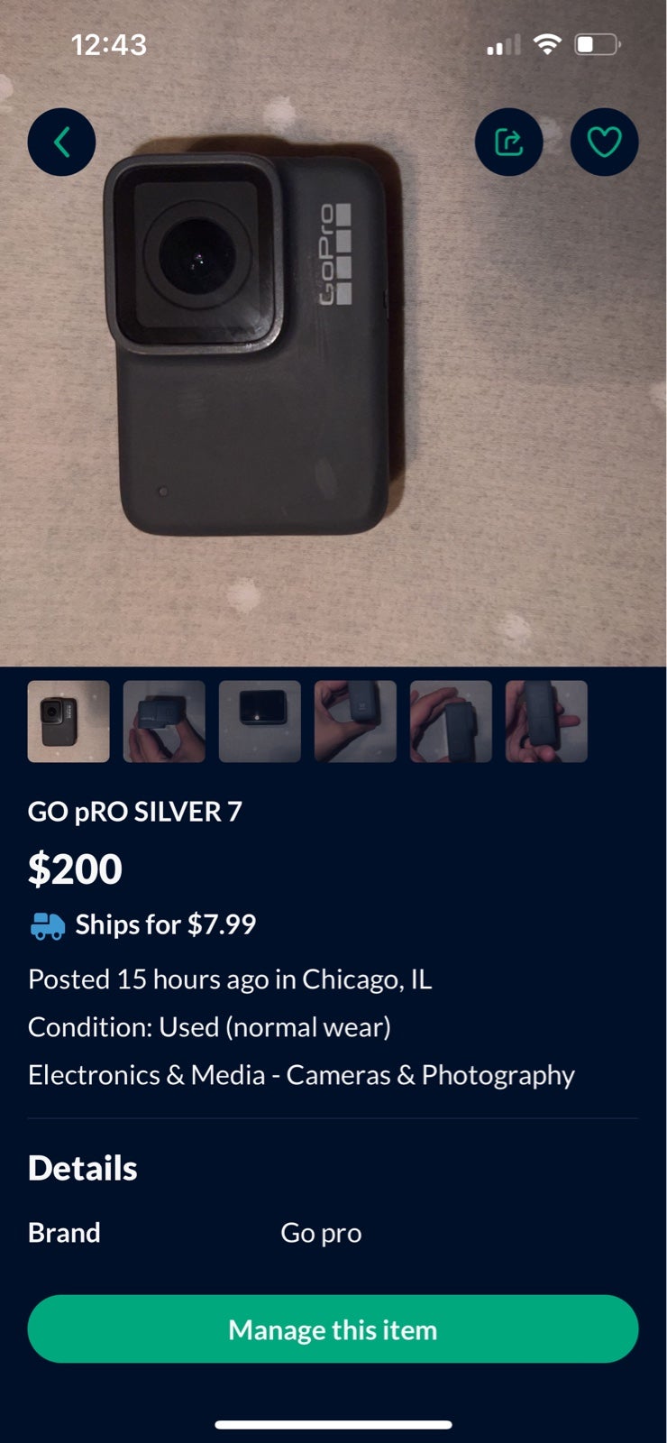Tap the Ships for $7.99 text

click(166, 924)
